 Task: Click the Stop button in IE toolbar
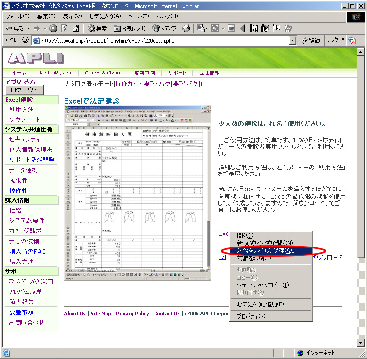click(53, 28)
